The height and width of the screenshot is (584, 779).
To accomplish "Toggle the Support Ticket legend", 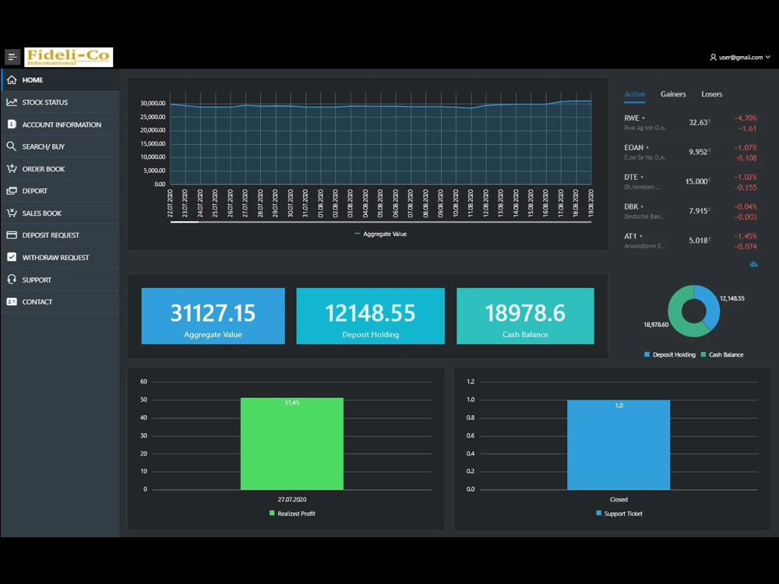I will coord(619,513).
